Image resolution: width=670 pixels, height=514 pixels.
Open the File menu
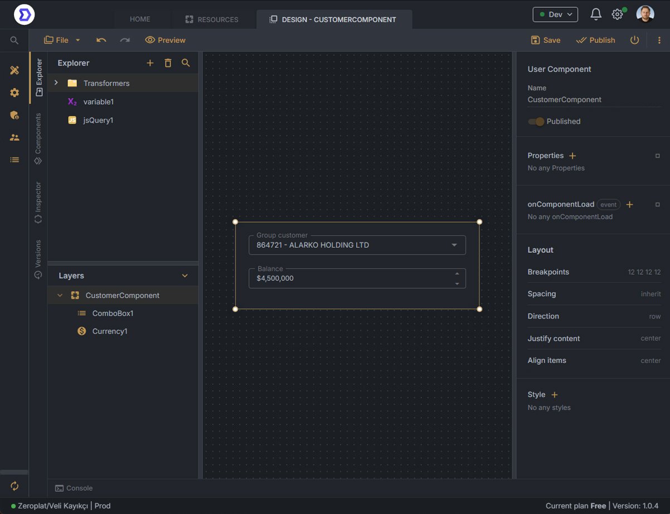[x=62, y=40]
